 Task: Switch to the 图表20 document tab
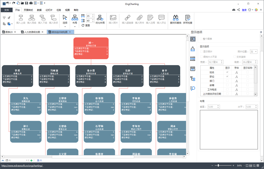(9, 32)
